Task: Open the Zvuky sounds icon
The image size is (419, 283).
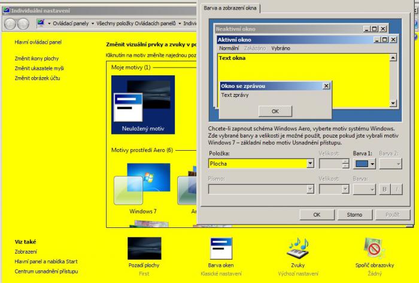Action: coord(298,248)
